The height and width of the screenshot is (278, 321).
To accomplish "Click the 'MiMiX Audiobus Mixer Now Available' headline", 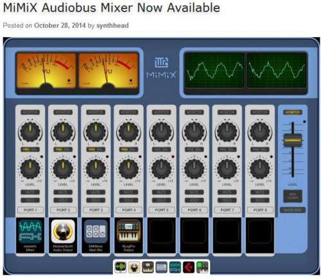I will (x=112, y=8).
